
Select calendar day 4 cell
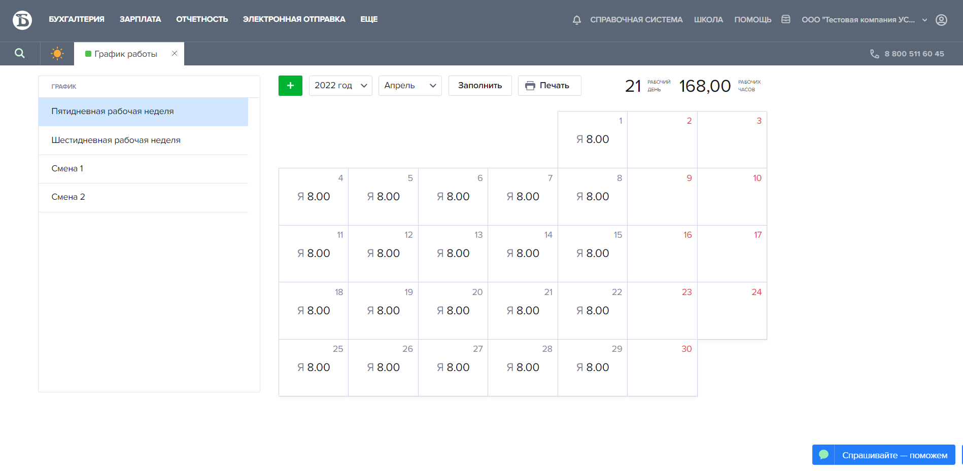[314, 197]
